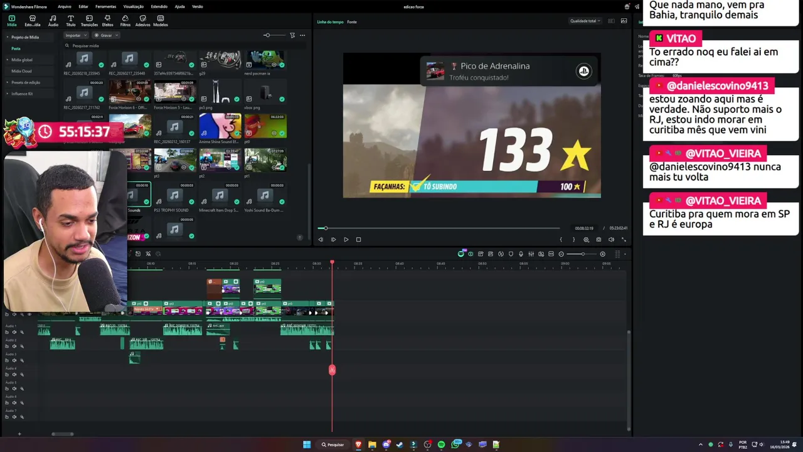Open the Efeitos tab

[107, 21]
